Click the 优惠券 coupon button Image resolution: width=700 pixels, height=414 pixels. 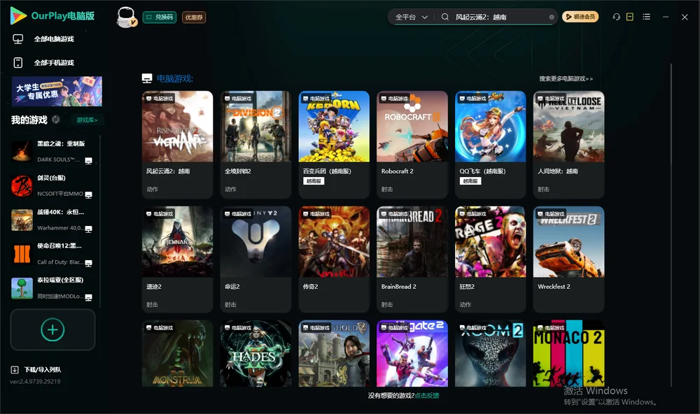click(194, 17)
